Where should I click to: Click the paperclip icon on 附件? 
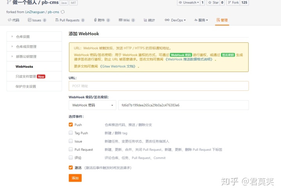(95, 20)
